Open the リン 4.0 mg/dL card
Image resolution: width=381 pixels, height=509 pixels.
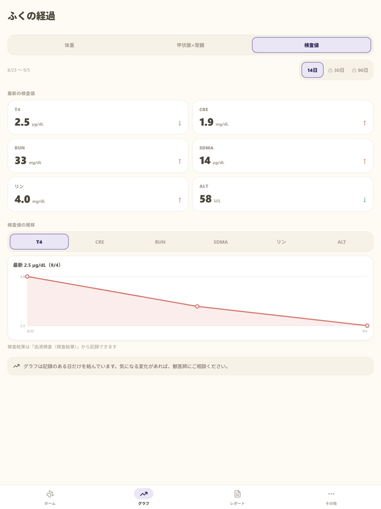[98, 194]
